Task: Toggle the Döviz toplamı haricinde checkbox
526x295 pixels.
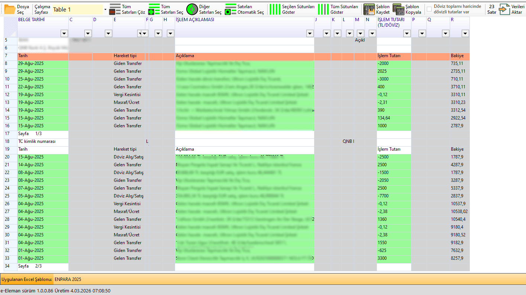Action: click(x=429, y=9)
